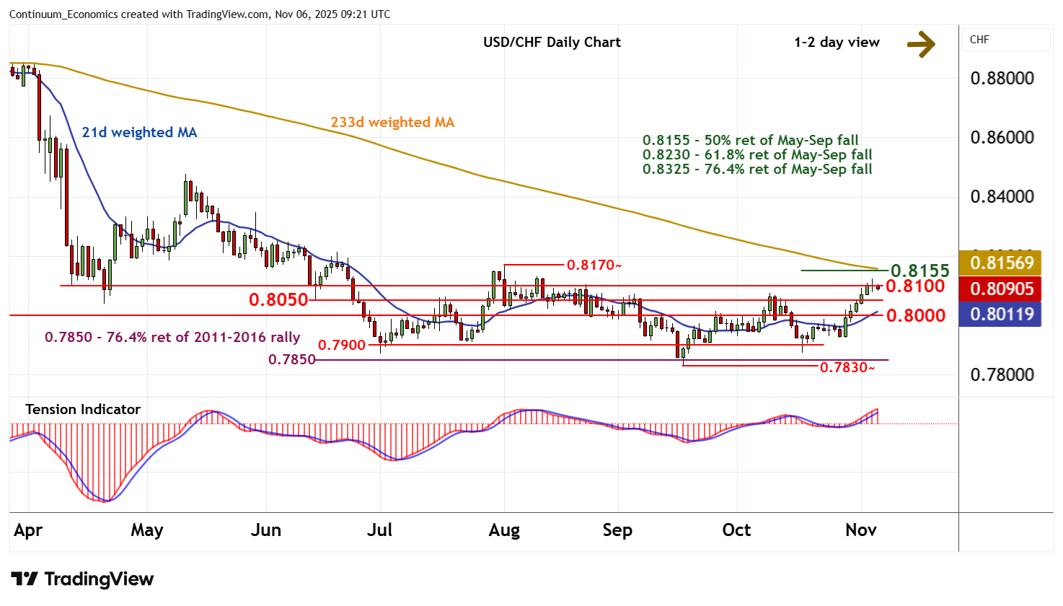Click the 0.8100 red level label
Image resolution: width=1063 pixels, height=606 pixels.
click(x=915, y=286)
